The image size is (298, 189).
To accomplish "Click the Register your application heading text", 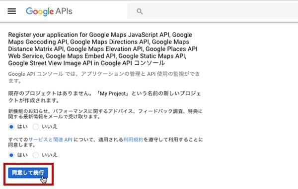I will tap(103, 49).
